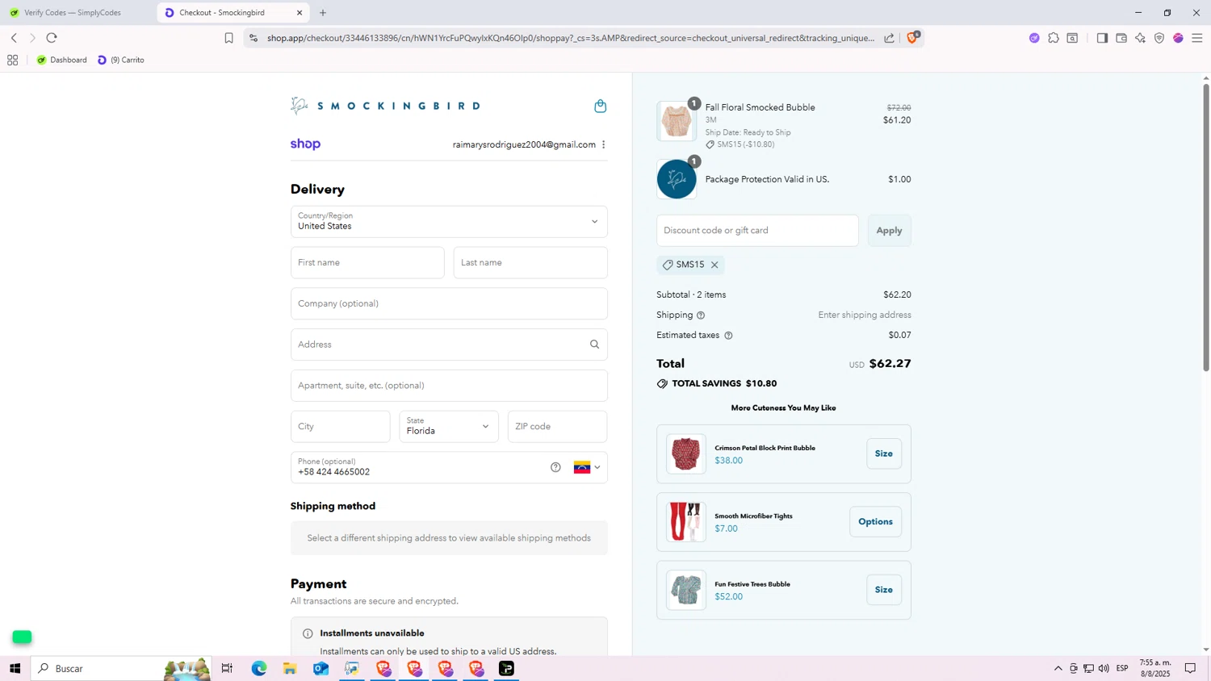Click the browser address bar URL
Screen dimensions: 1211x681
pyautogui.click(x=571, y=38)
